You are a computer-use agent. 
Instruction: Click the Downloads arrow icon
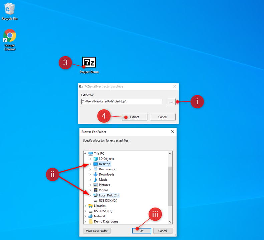[96, 174]
